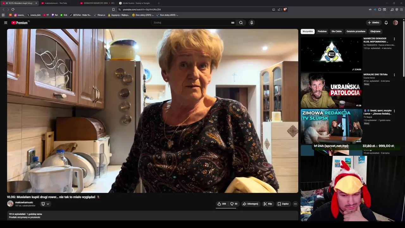Like the video with thumbs up
This screenshot has width=405, height=228.
point(221,204)
